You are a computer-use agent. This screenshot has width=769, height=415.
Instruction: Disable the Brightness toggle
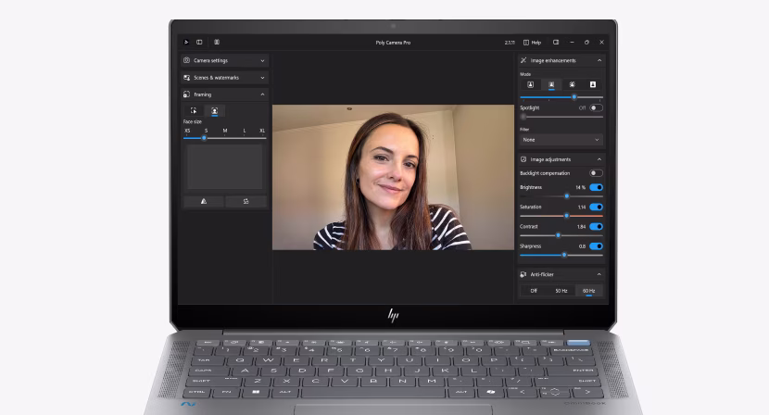596,187
